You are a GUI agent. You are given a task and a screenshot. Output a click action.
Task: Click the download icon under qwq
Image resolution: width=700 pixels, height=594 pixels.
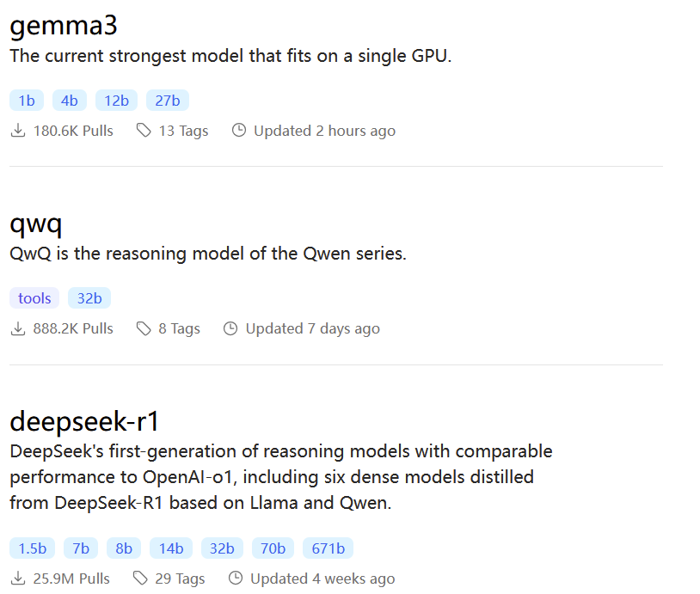coord(16,328)
